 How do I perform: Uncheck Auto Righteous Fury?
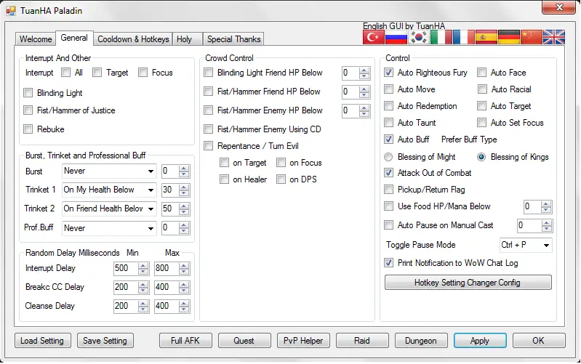[389, 72]
